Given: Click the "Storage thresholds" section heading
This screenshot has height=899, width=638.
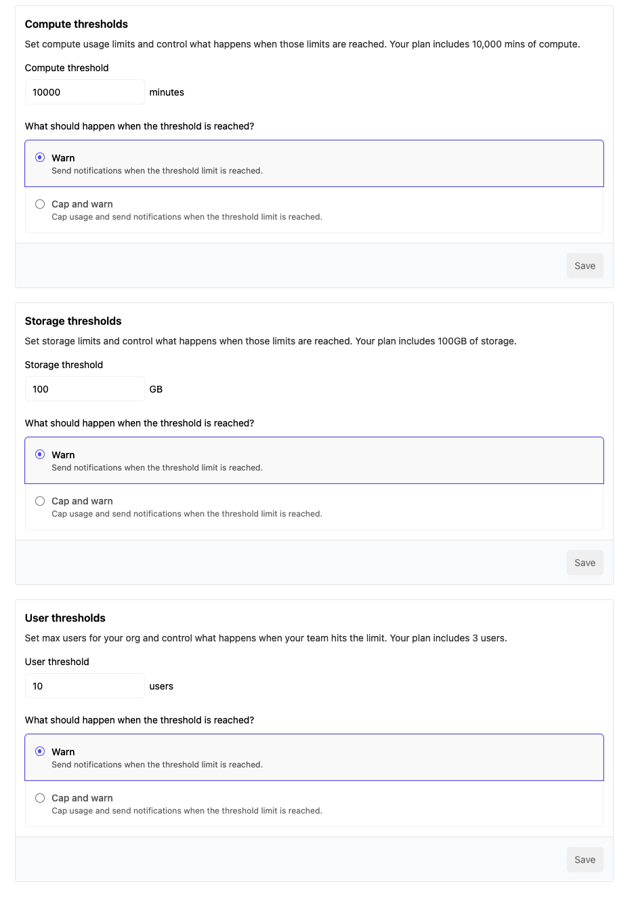Looking at the screenshot, I should (x=73, y=321).
